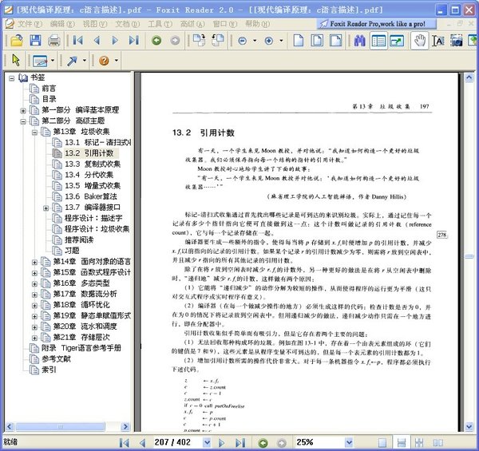Screen dimensions: 479x451
Task: Expand 第21章 存储层次 node
Action: tap(34, 338)
